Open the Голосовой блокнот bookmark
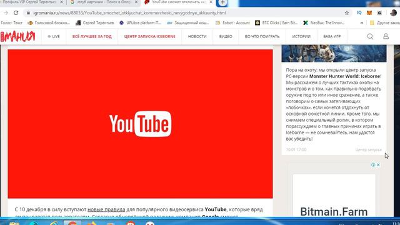Screen dimensions: 400x225 pyautogui.click(x=49, y=22)
